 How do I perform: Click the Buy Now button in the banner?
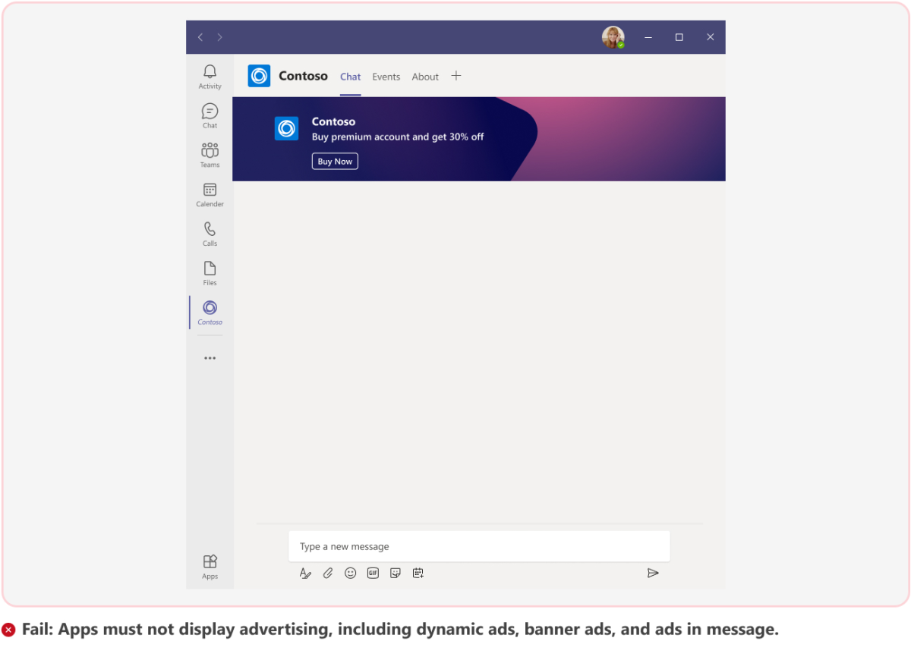coord(334,161)
